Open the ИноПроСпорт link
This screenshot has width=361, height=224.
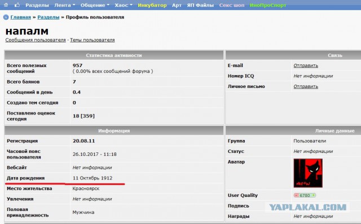pos(268,5)
